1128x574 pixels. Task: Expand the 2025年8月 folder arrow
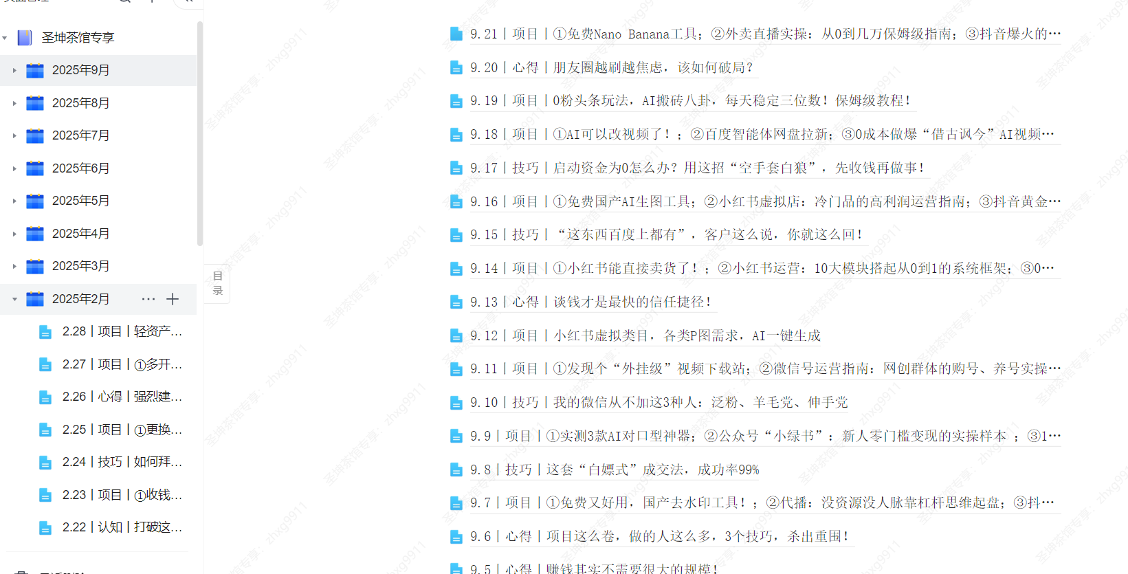click(14, 103)
